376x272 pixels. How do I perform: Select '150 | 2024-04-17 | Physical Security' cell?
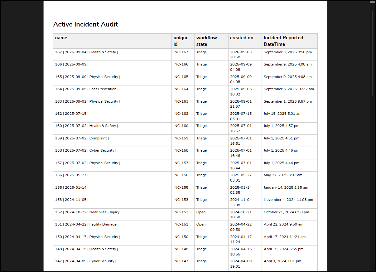click(112, 239)
